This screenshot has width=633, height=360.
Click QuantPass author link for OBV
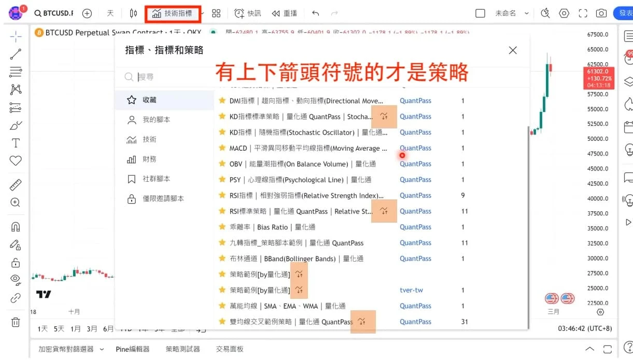click(x=415, y=164)
